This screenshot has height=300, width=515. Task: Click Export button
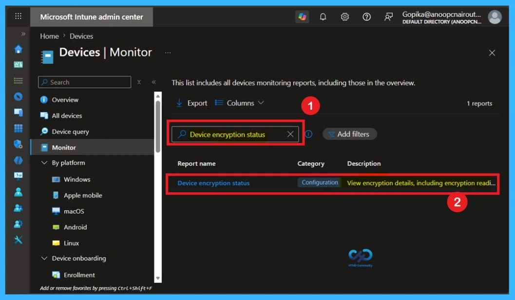pyautogui.click(x=192, y=103)
